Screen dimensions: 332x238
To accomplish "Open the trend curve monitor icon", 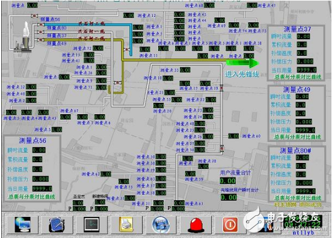I will point(91,225).
